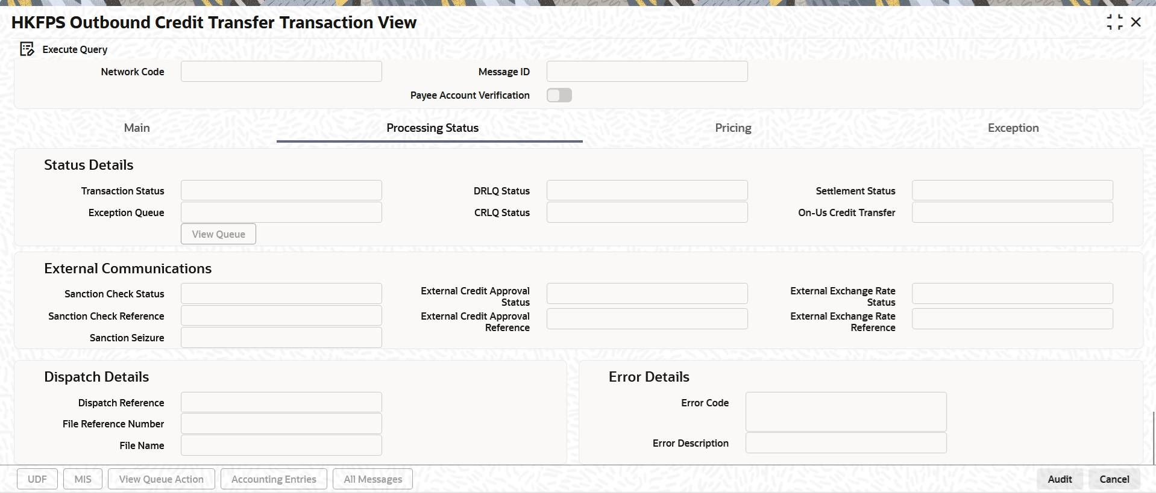Select the Exception tab
Image resolution: width=1156 pixels, height=493 pixels.
pos(1013,128)
